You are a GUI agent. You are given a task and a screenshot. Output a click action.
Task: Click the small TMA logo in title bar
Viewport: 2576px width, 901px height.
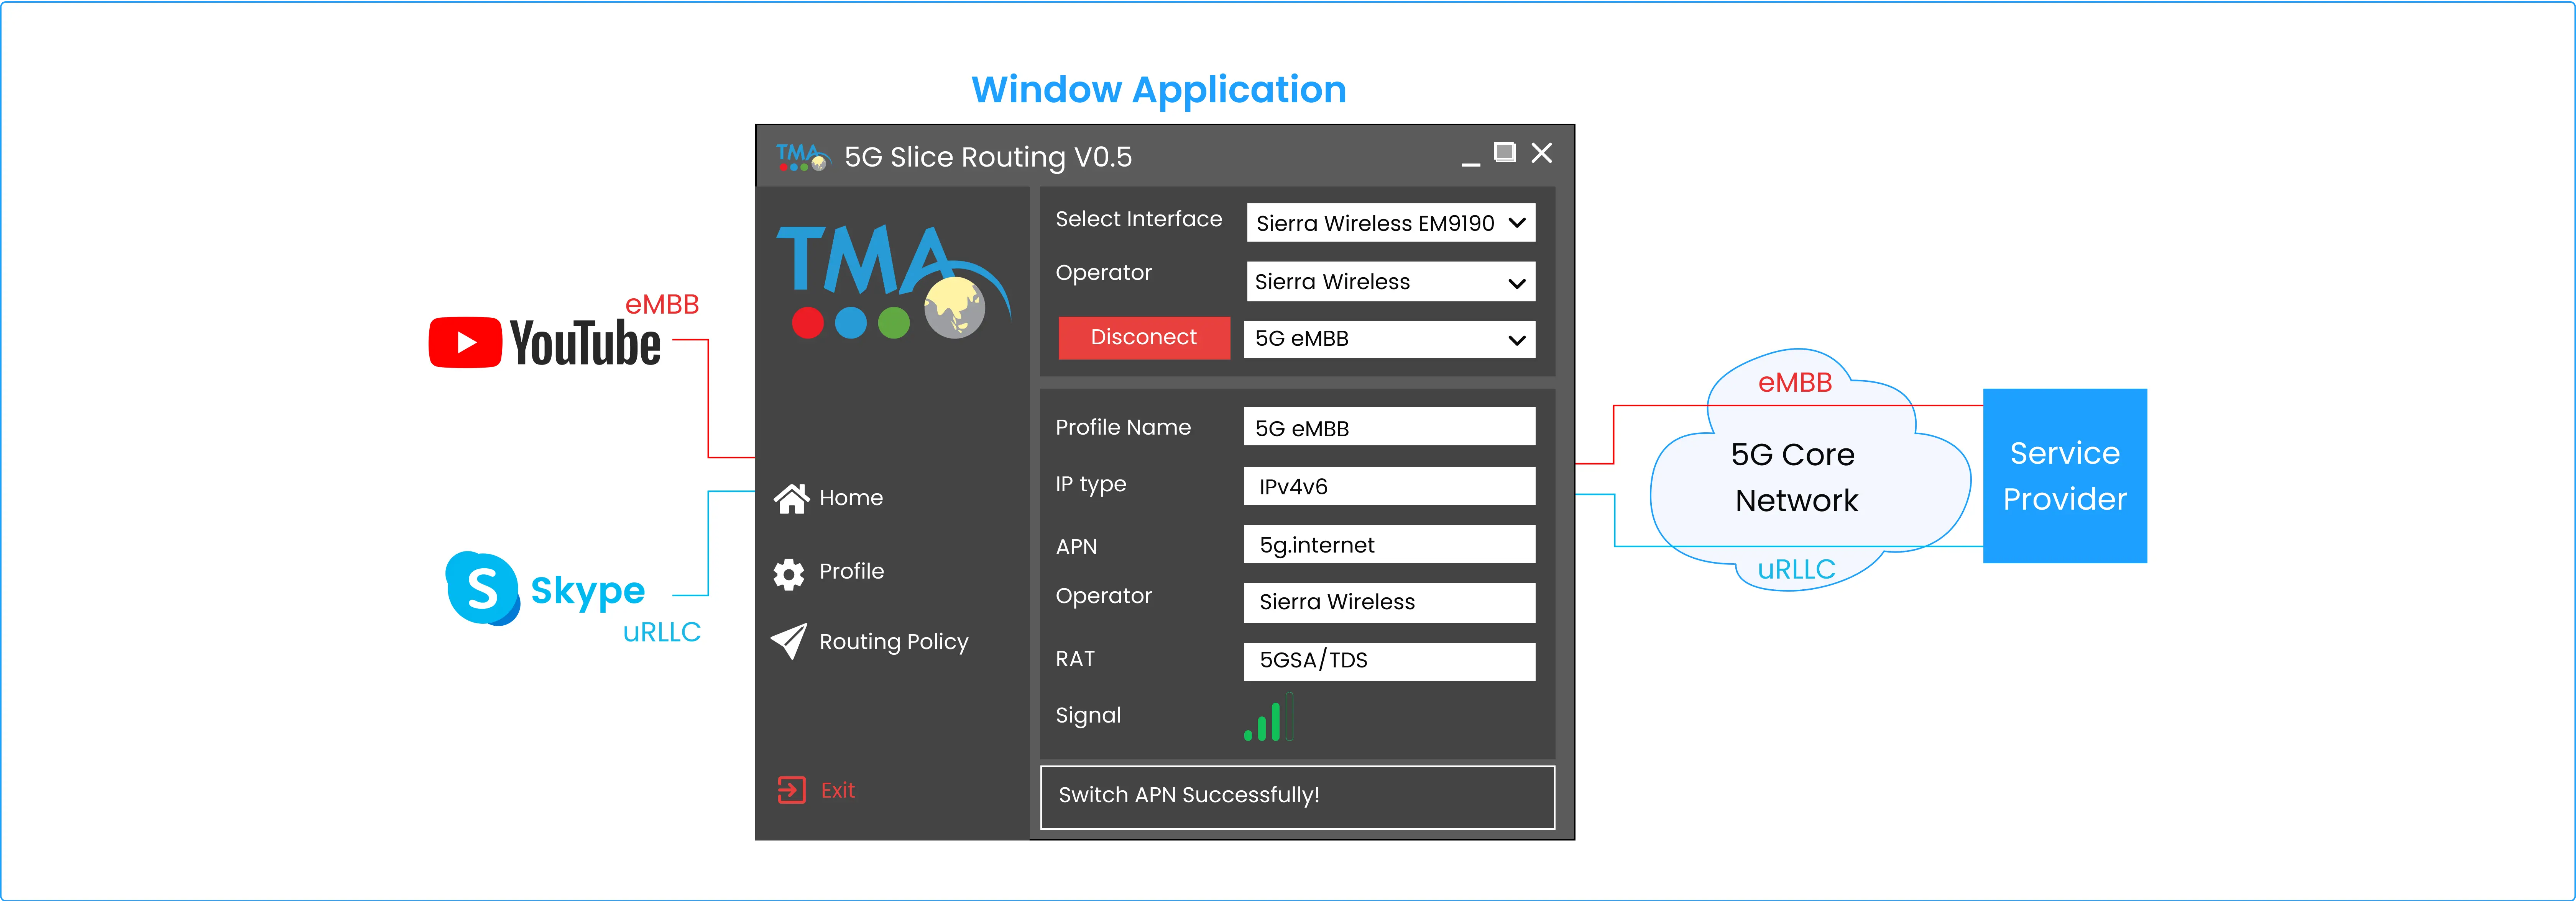click(x=803, y=157)
